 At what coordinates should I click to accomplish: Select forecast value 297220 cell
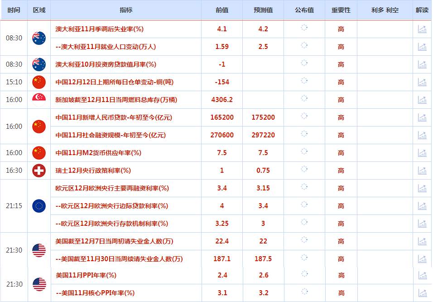click(x=263, y=135)
